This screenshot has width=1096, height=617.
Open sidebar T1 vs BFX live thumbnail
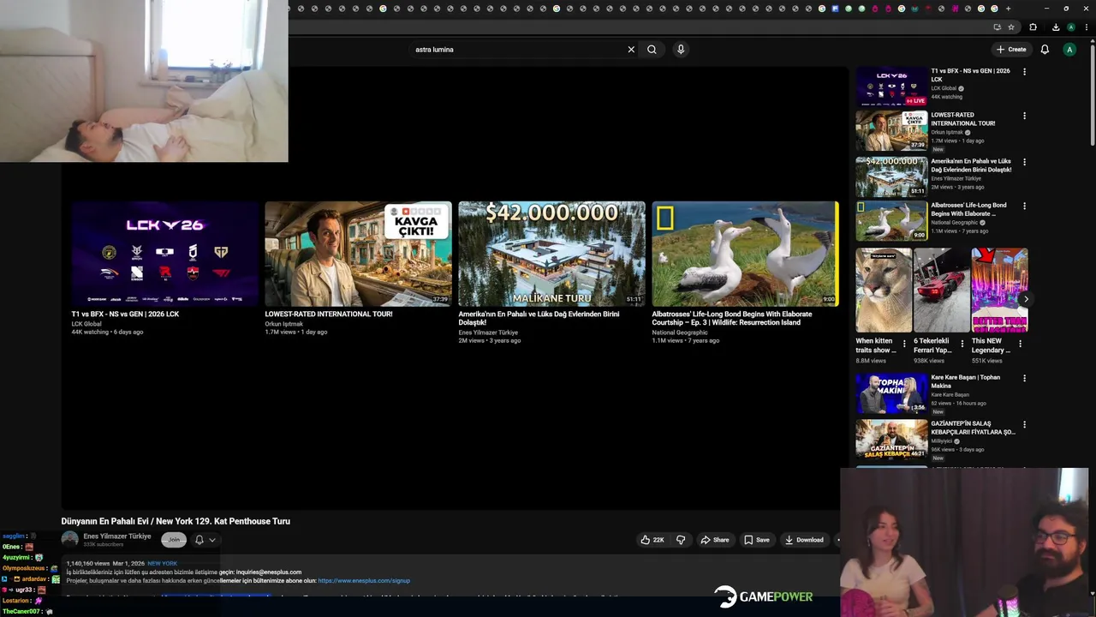point(891,86)
